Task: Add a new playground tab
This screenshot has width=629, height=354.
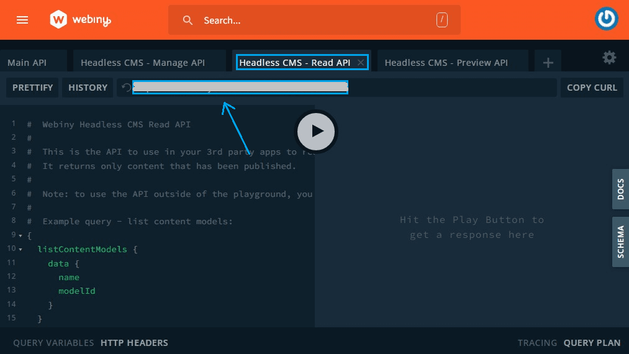Action: pyautogui.click(x=548, y=63)
